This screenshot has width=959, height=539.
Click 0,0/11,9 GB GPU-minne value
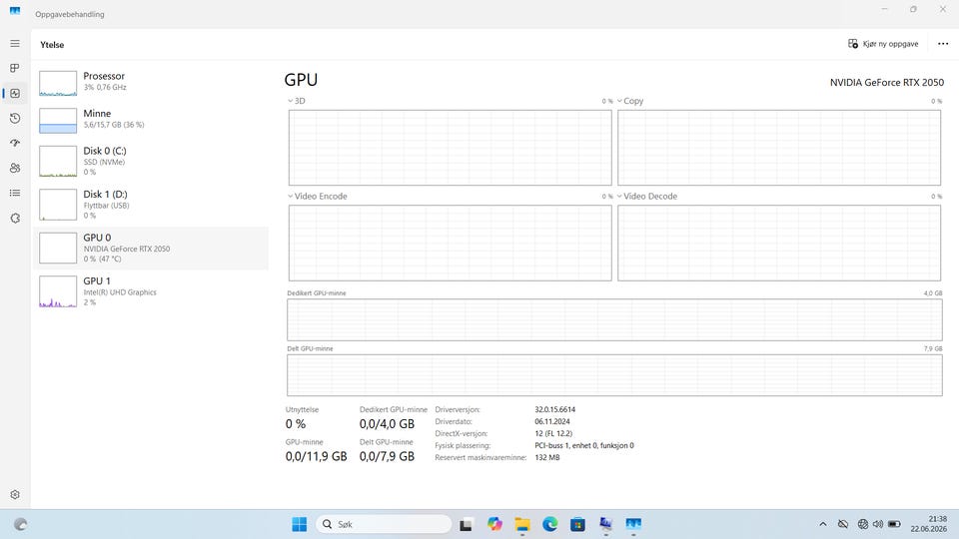coord(317,456)
